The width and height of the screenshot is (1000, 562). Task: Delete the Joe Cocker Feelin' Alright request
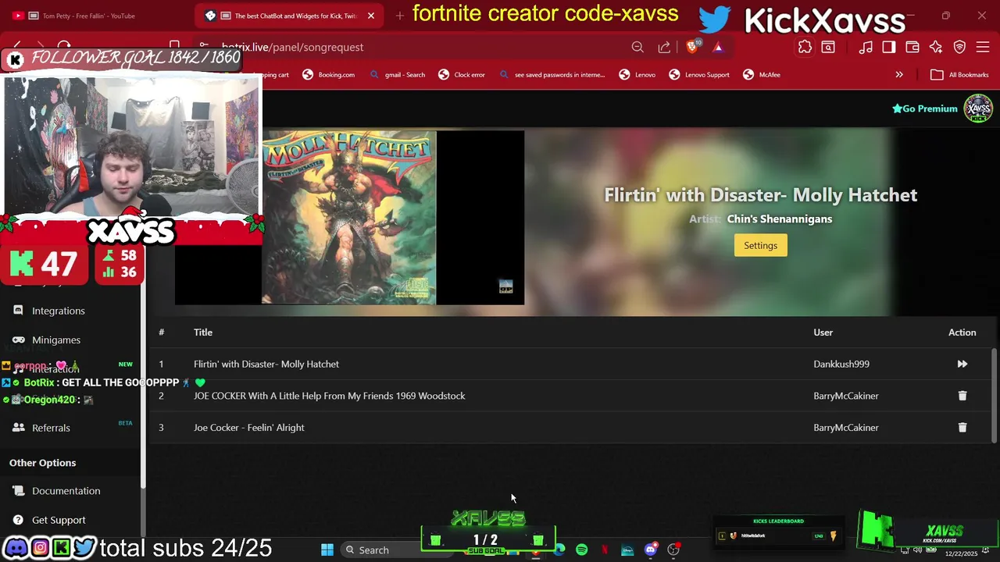click(962, 428)
